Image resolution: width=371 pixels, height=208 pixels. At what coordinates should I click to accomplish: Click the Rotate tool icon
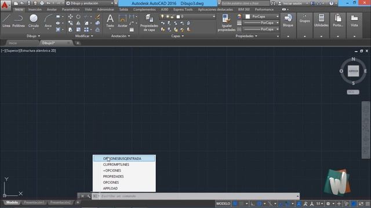tap(78, 17)
